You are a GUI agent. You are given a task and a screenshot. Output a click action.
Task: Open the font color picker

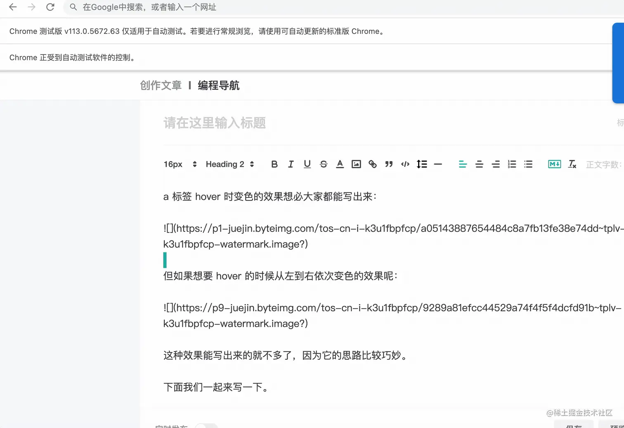point(340,164)
